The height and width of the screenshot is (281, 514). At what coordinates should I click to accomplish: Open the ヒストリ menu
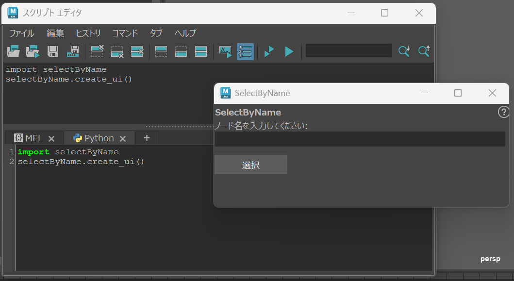pyautogui.click(x=88, y=33)
